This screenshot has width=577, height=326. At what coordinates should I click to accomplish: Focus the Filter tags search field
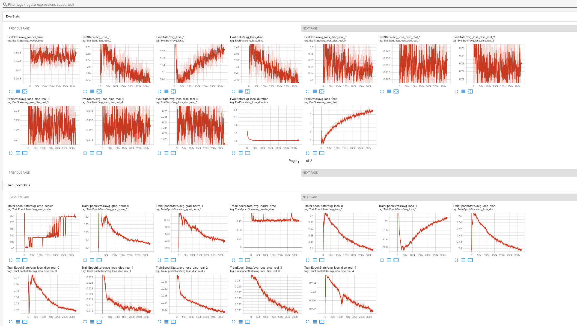(292, 4)
